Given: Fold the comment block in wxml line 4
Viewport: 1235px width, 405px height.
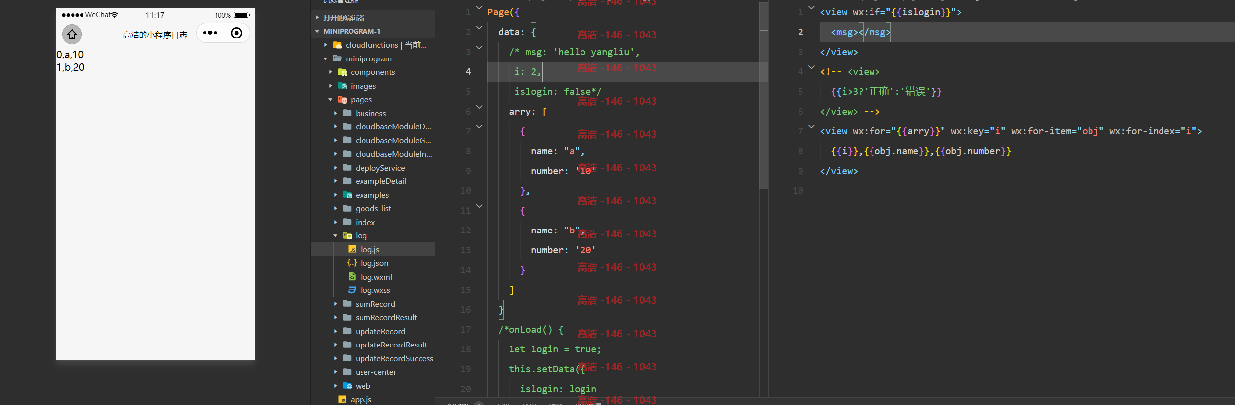Looking at the screenshot, I should [811, 67].
